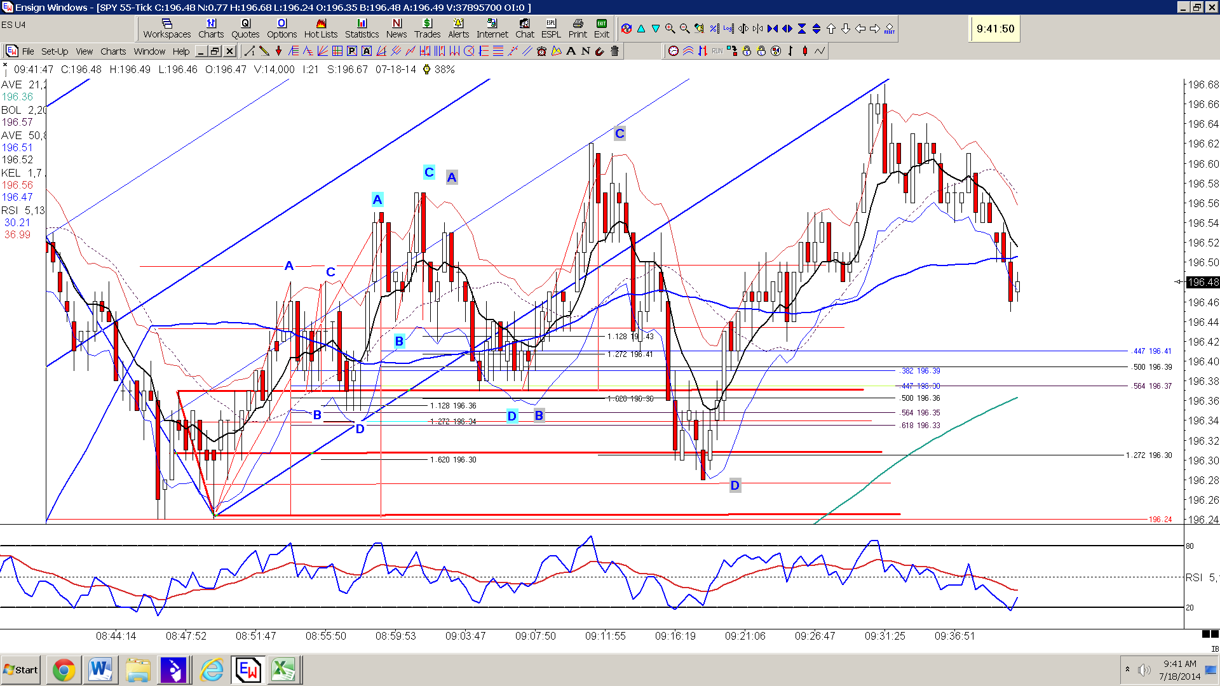This screenshot has width=1220, height=686.
Task: Click the white up arrow shift icon
Action: tap(831, 29)
